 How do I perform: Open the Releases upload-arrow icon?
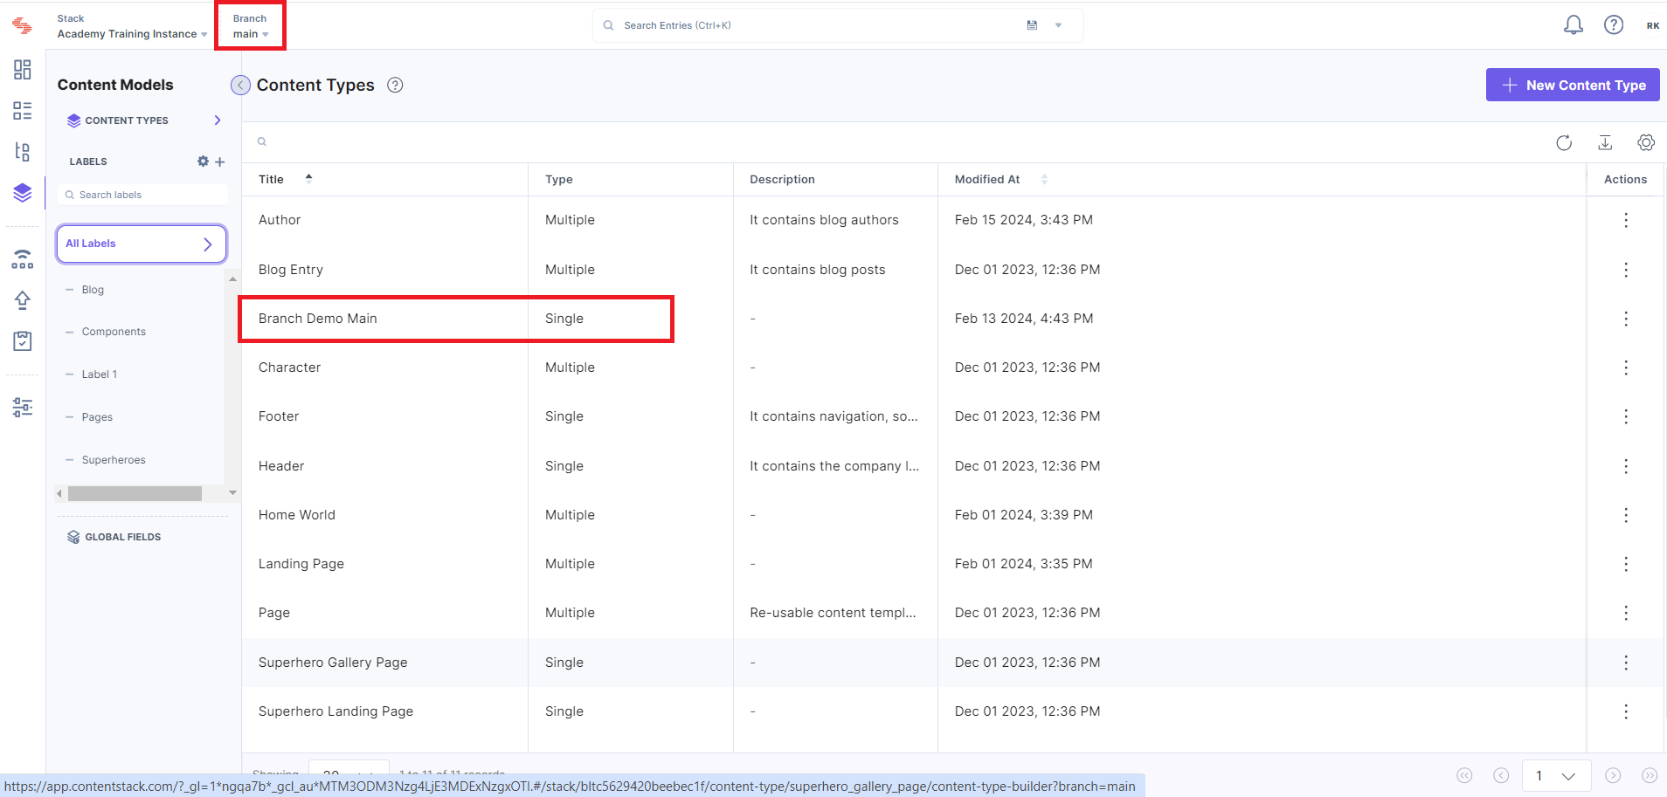click(22, 299)
